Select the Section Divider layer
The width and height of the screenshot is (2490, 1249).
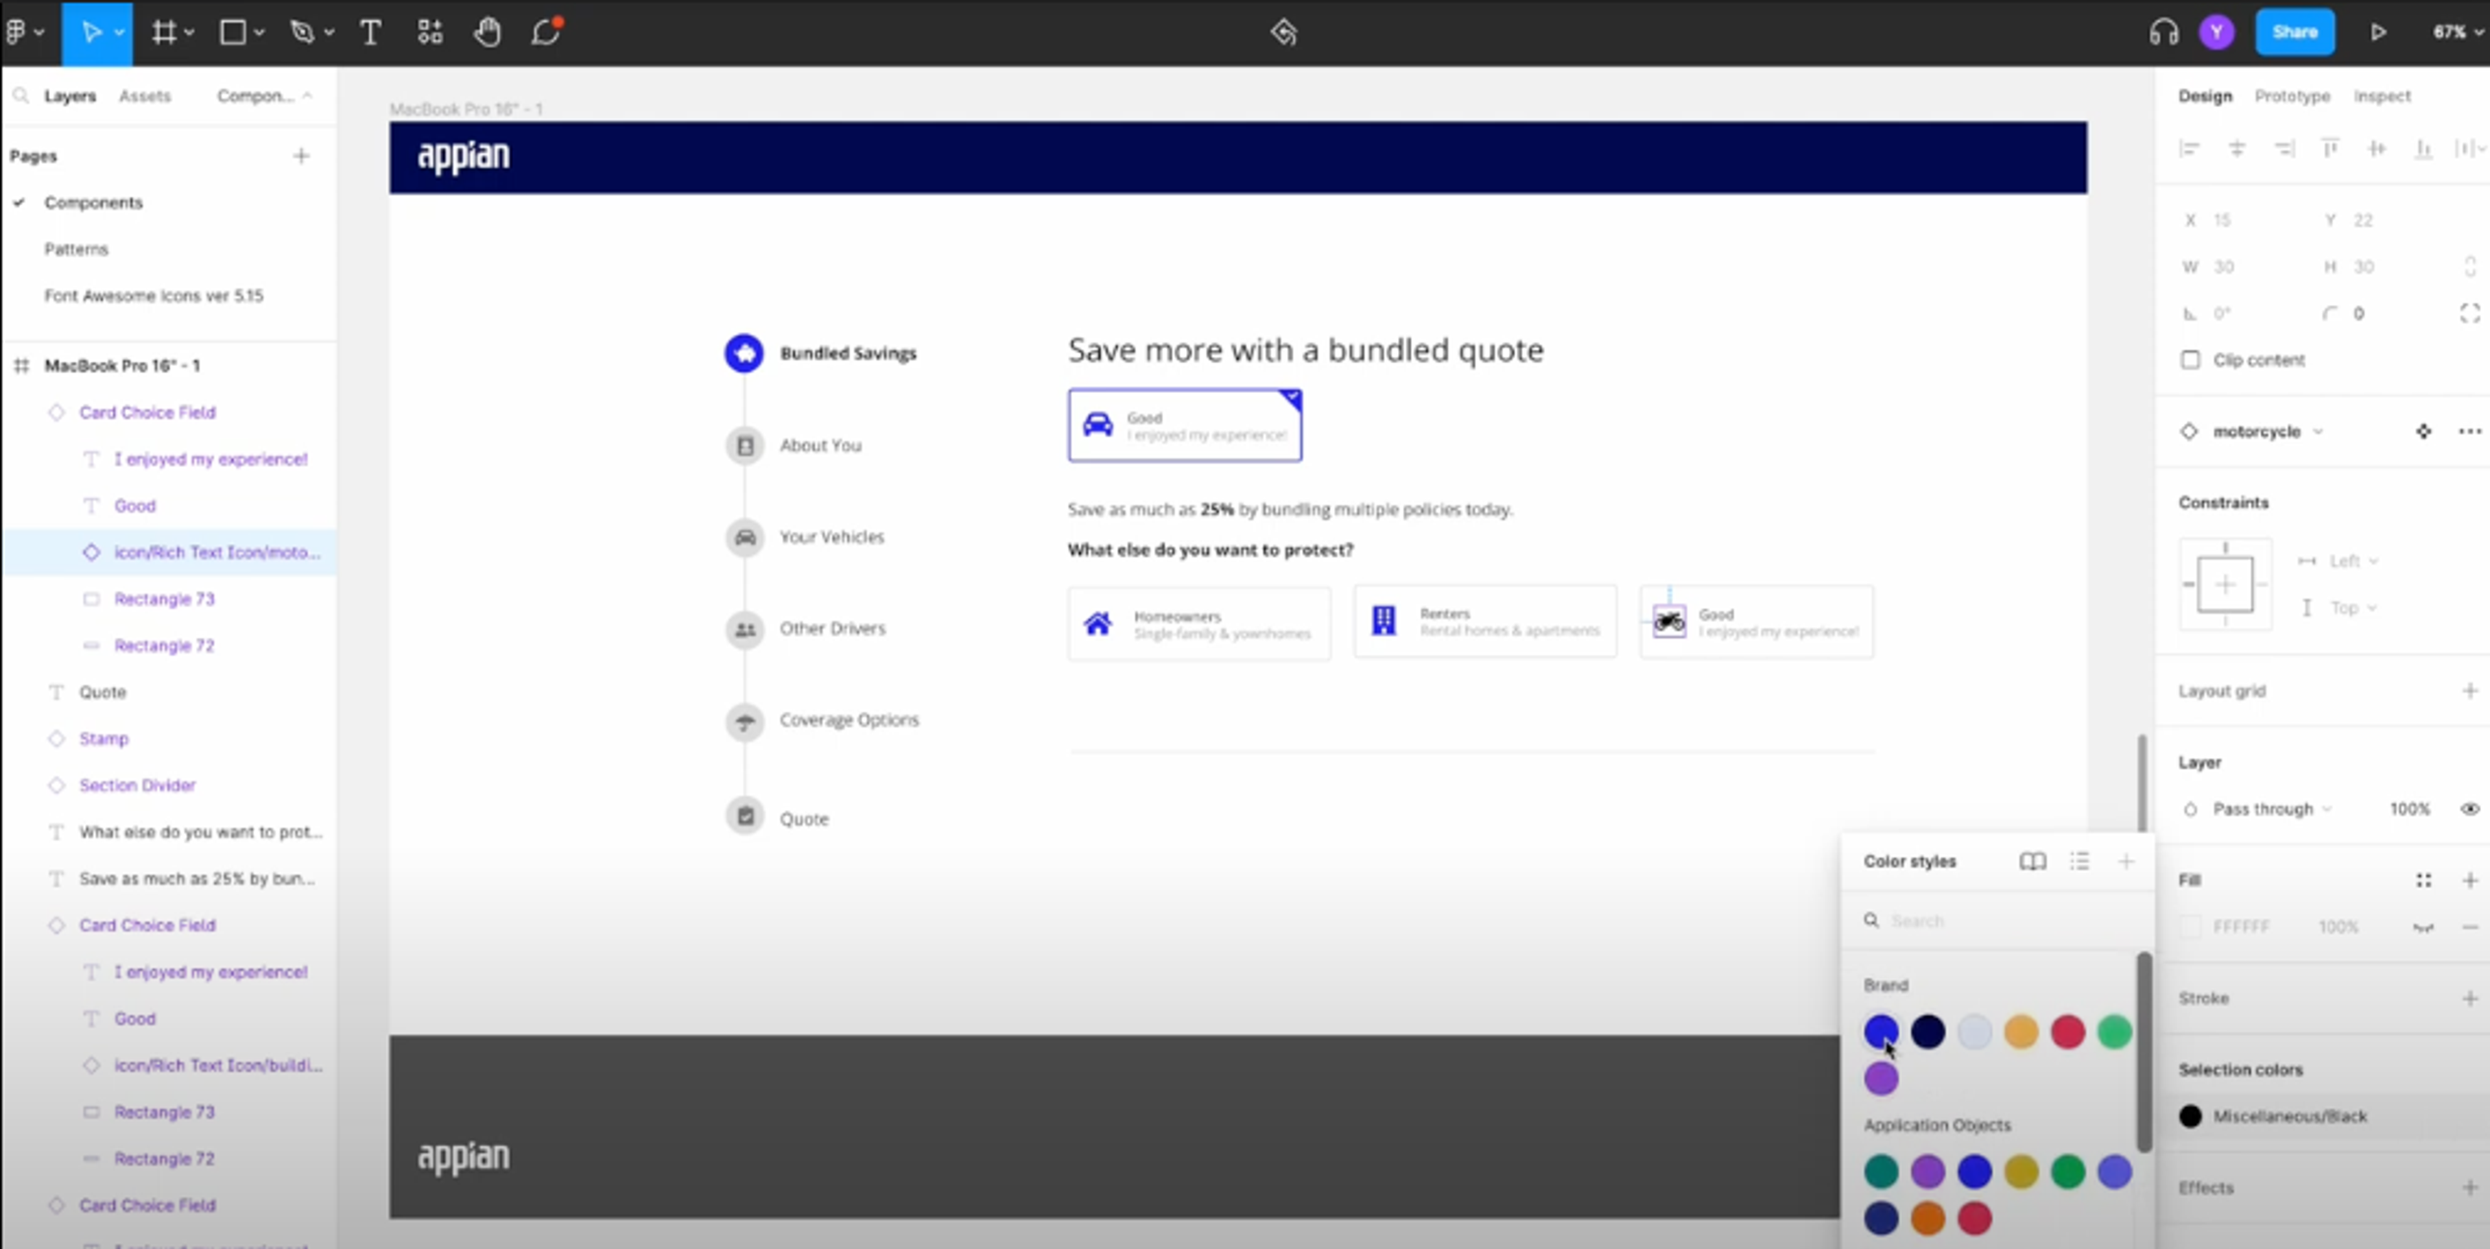point(137,785)
